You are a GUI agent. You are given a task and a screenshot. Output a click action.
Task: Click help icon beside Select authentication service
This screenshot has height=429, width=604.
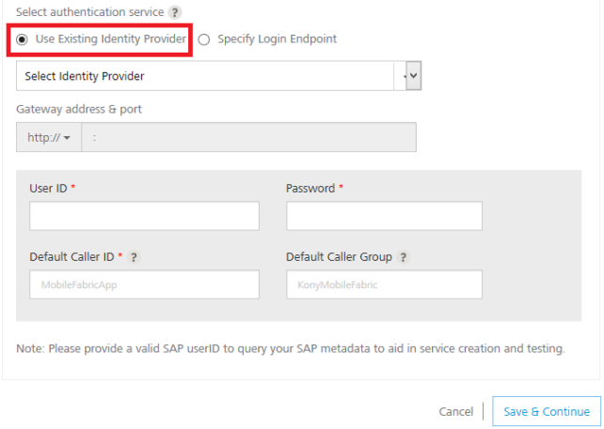174,12
